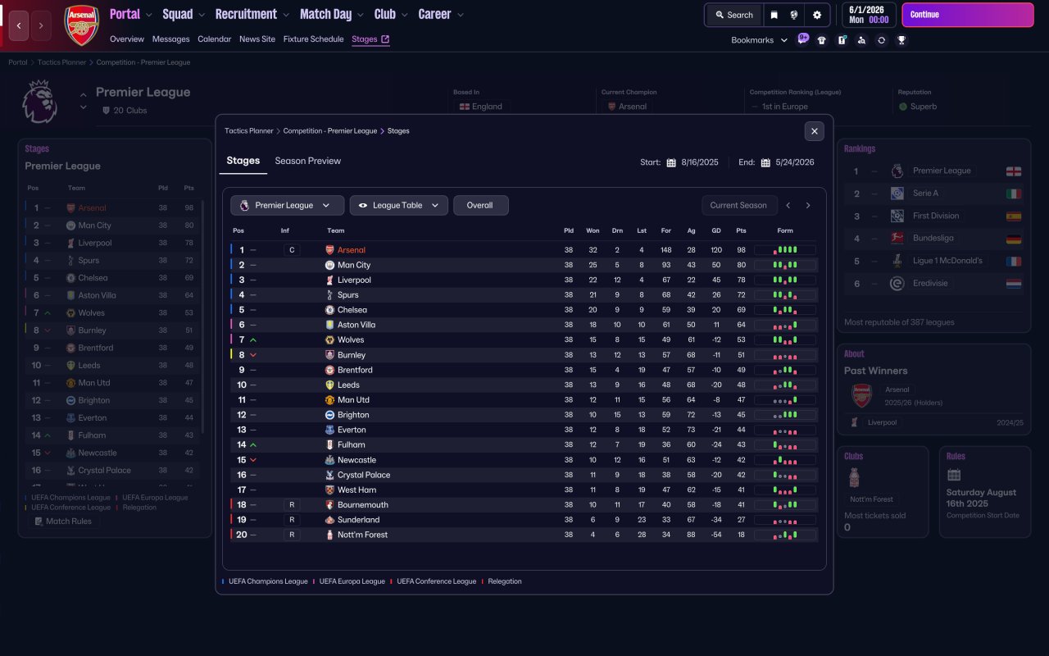
Task: Click Ligue 1 McDonald's in Rankings
Action: pyautogui.click(x=947, y=261)
